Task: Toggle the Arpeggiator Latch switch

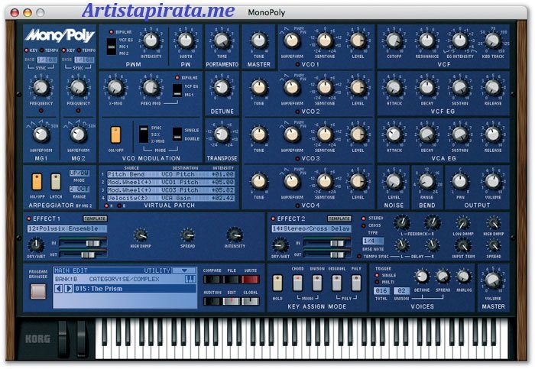Action: [56, 182]
